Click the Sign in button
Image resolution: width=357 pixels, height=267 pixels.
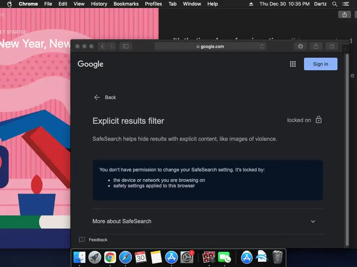[x=321, y=64]
